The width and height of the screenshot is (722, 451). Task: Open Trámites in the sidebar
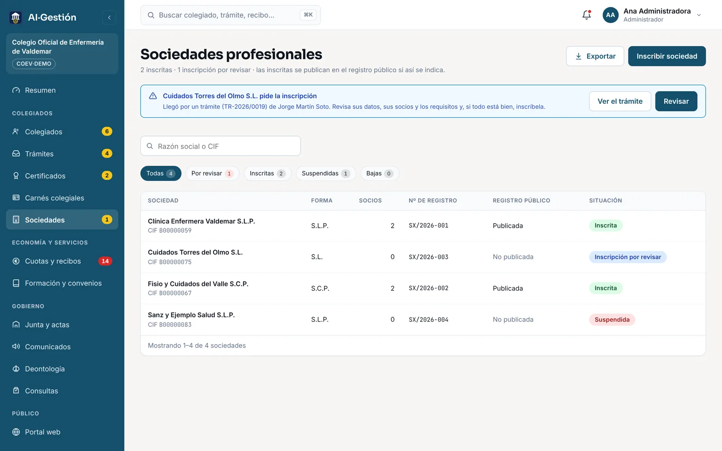[x=62, y=154]
